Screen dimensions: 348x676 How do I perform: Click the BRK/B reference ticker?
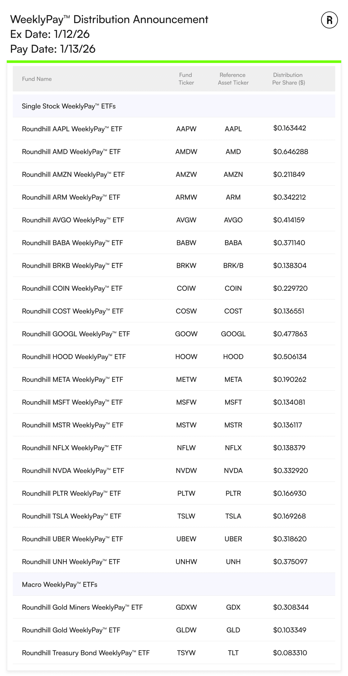click(x=233, y=266)
